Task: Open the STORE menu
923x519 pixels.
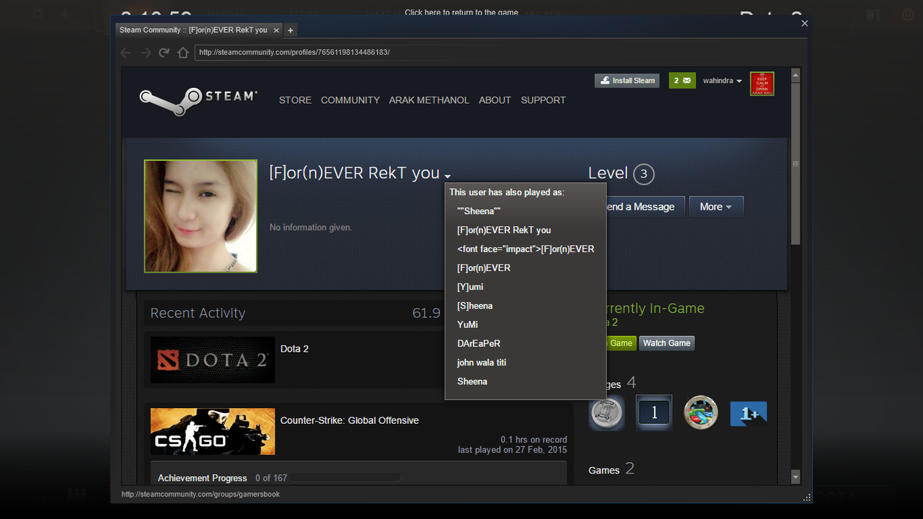Action: (x=295, y=100)
